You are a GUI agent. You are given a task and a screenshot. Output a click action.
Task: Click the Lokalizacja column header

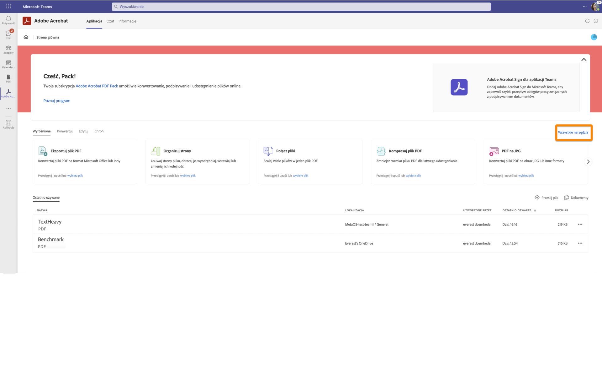[x=355, y=210]
